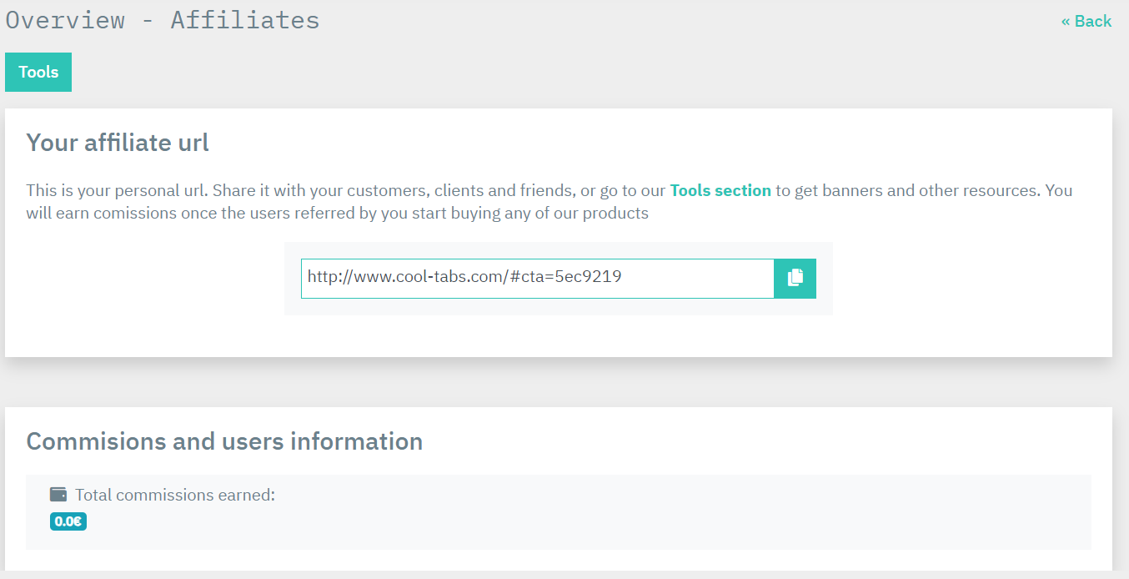Follow the Tools section link in the description
The height and width of the screenshot is (579, 1129).
720,190
